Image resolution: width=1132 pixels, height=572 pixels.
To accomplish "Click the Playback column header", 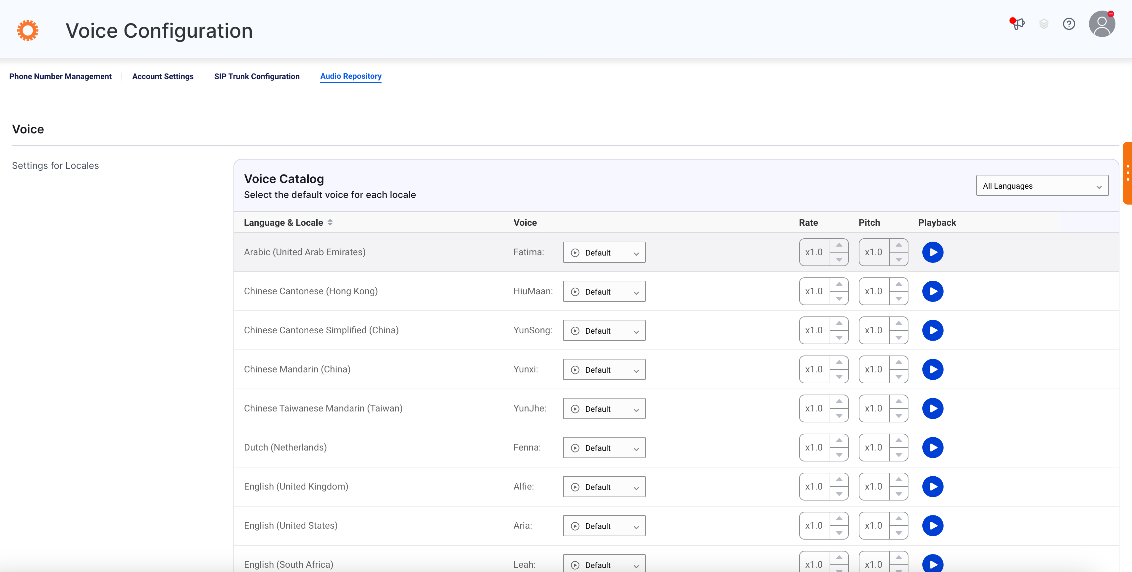I will [937, 223].
